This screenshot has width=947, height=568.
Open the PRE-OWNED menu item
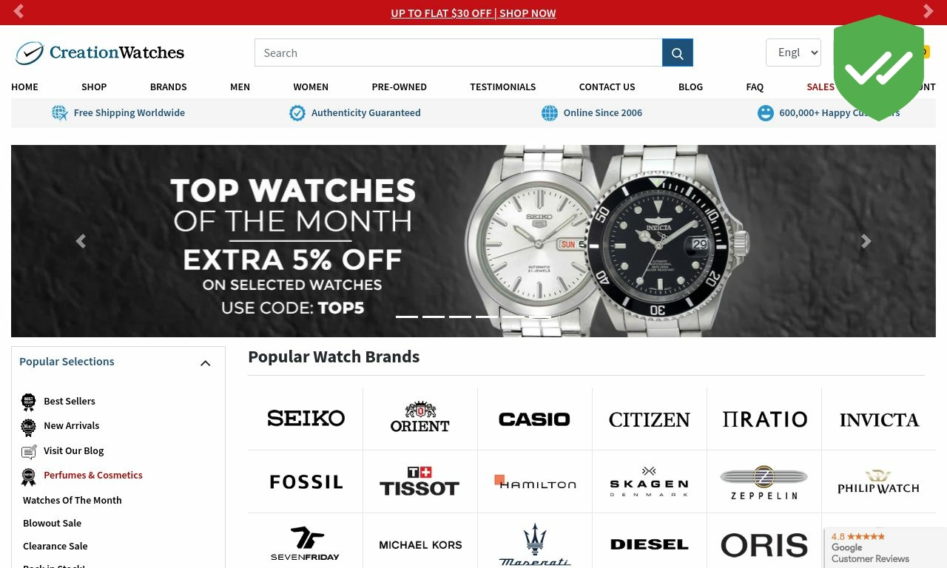tap(399, 87)
